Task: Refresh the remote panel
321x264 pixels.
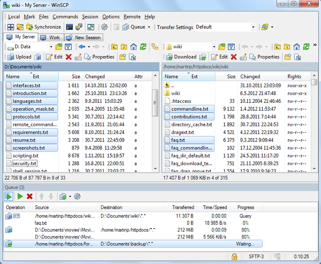Action: click(x=306, y=47)
